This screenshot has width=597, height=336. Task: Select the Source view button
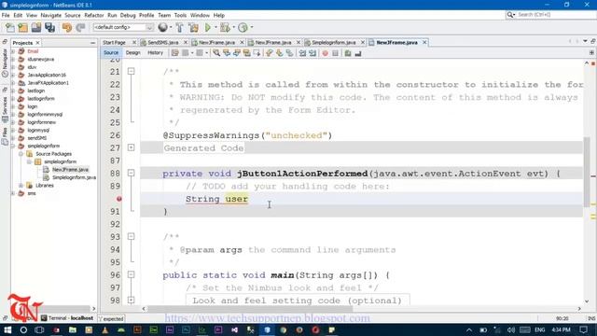[x=111, y=53]
